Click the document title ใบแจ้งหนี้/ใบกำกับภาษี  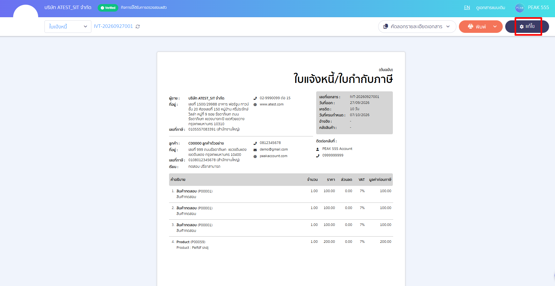coord(343,79)
